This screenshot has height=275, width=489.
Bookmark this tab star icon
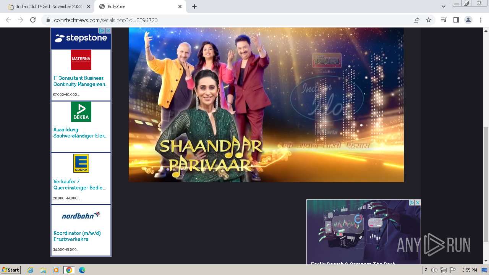pos(429,20)
